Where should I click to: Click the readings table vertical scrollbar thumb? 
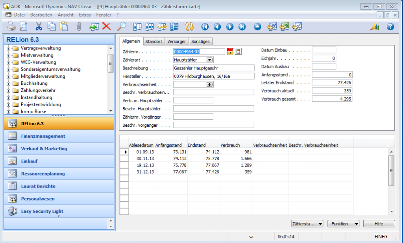click(392, 170)
